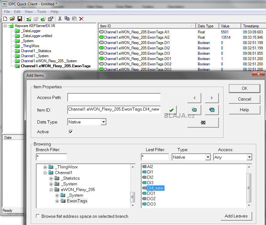
Task: Click the Save floppy disk icon
Action: tap(20, 19)
